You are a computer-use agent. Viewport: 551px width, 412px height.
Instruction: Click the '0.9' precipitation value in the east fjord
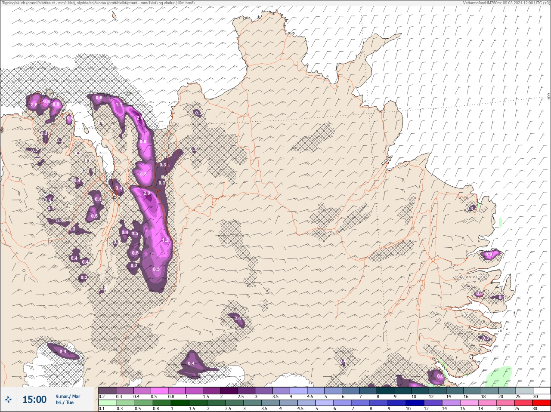489,255
